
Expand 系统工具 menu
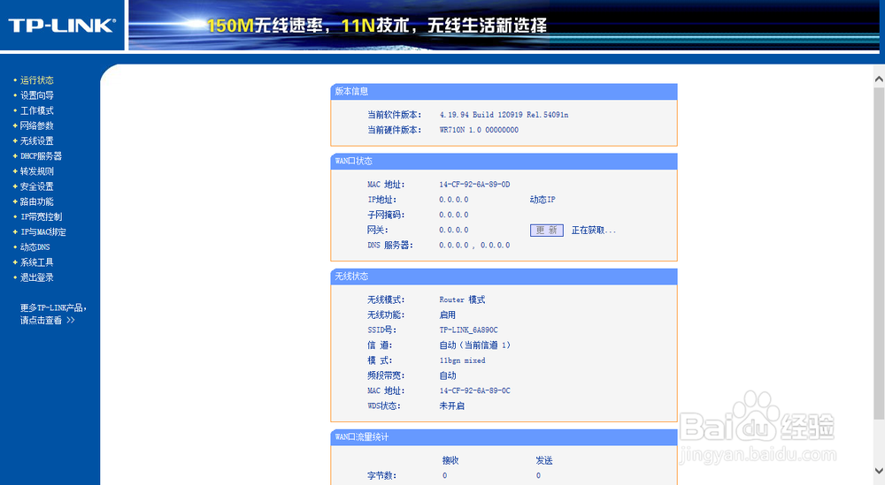pyautogui.click(x=36, y=262)
